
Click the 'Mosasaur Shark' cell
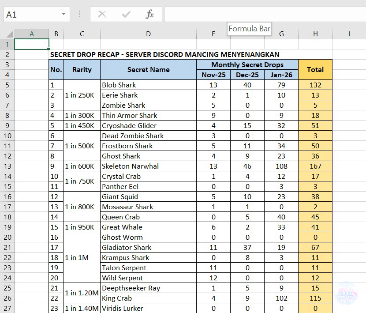coord(148,207)
